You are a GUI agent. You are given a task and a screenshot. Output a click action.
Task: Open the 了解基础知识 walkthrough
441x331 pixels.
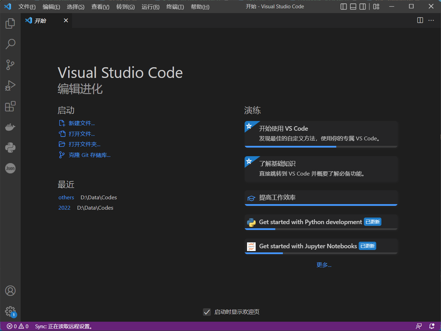[x=321, y=169]
